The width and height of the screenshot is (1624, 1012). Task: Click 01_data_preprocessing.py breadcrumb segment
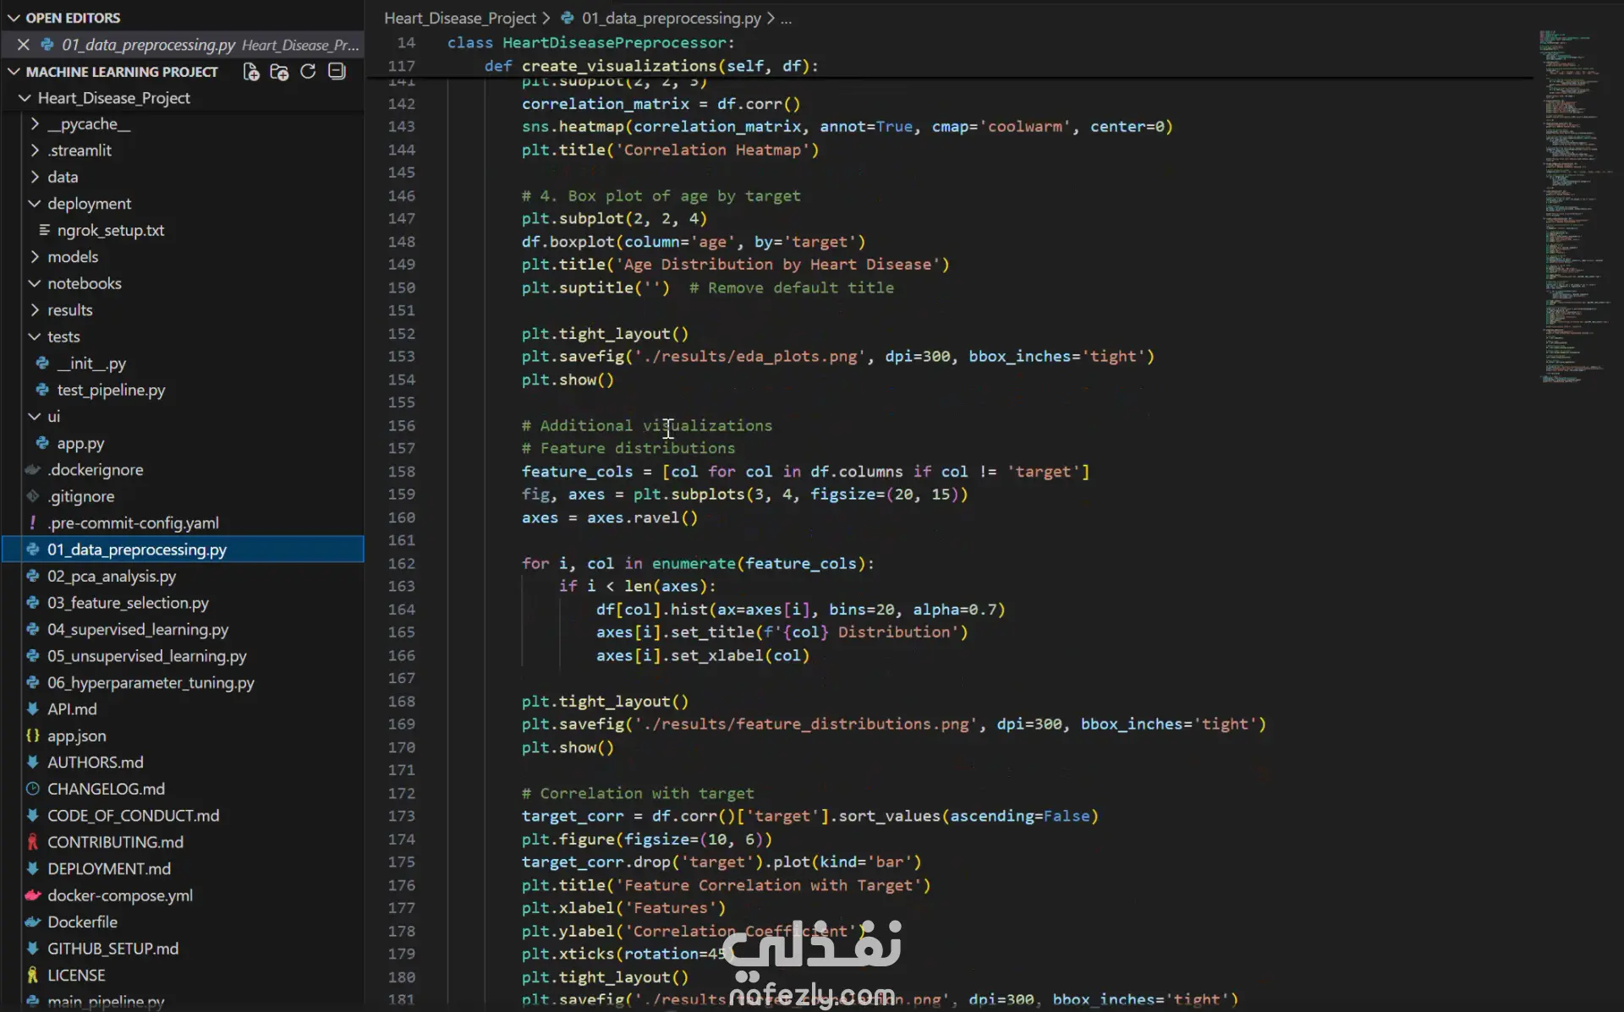pos(670,18)
